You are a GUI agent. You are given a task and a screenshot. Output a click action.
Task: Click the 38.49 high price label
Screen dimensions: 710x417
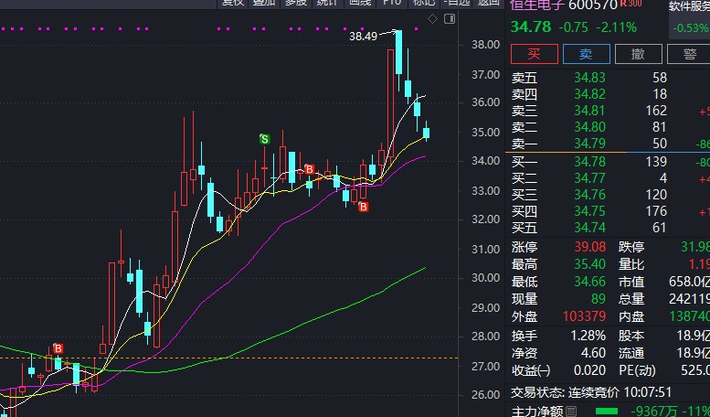coord(363,37)
